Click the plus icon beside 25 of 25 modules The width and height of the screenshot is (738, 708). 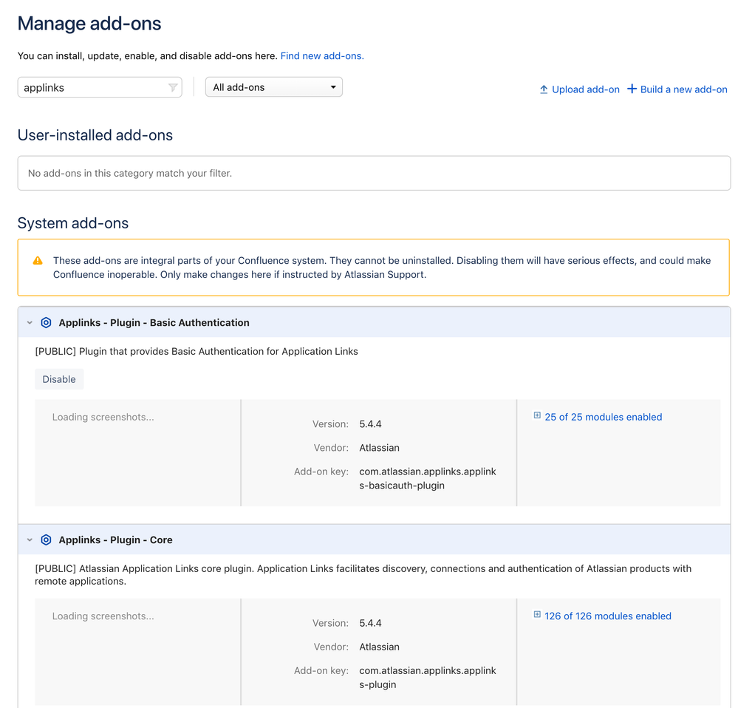click(x=537, y=415)
